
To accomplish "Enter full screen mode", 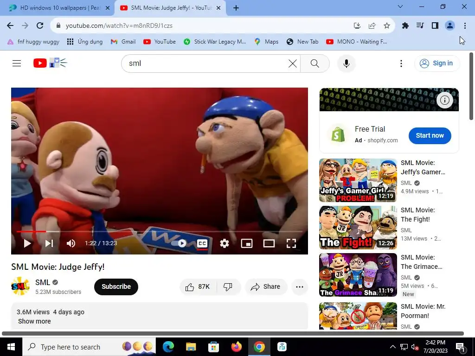I will point(291,243).
